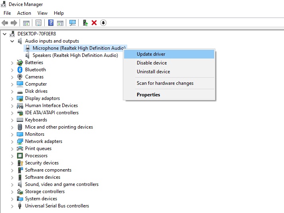Click the Forward arrow toolbar icon
Image resolution: width=284 pixels, height=213 pixels.
(14, 23)
